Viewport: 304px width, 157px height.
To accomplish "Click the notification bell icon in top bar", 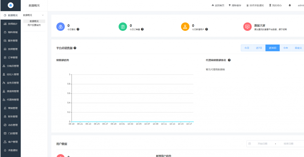I will click(x=290, y=5).
